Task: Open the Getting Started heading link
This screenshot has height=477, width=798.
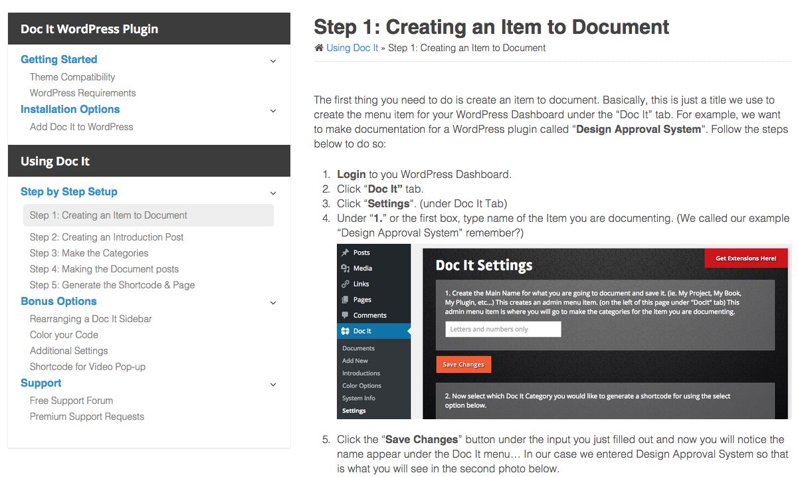Action: 58,59
